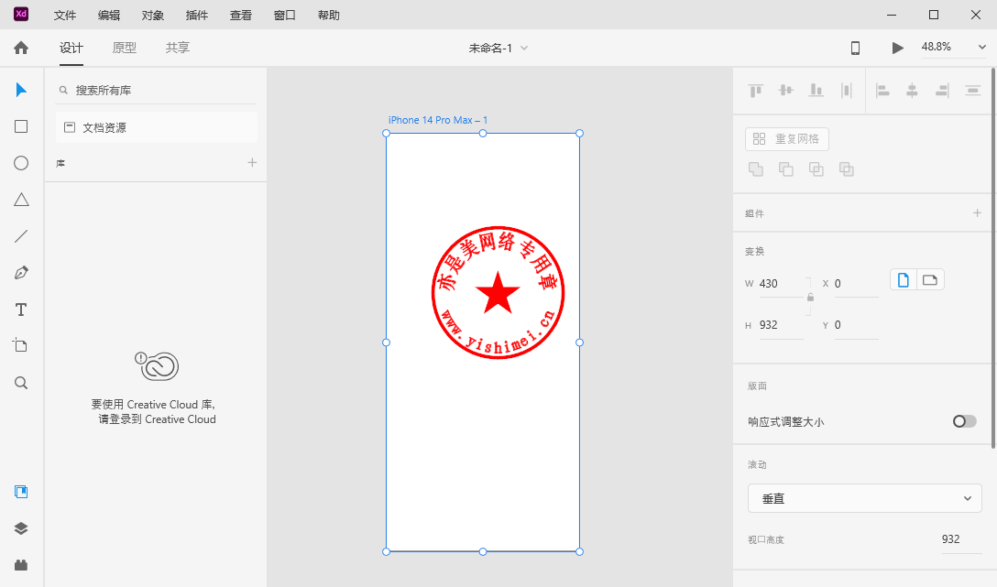Click the W width field showing 430
997x587 pixels.
click(x=782, y=284)
